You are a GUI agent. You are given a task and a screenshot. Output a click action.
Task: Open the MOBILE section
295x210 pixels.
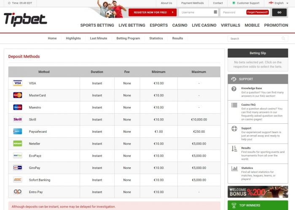click(x=252, y=25)
